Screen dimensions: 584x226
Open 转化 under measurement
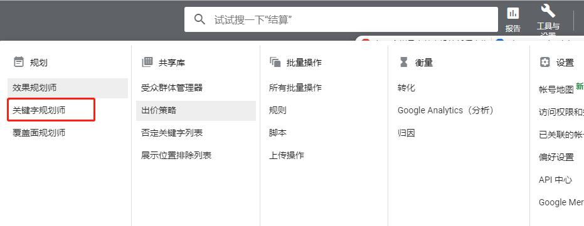click(406, 88)
